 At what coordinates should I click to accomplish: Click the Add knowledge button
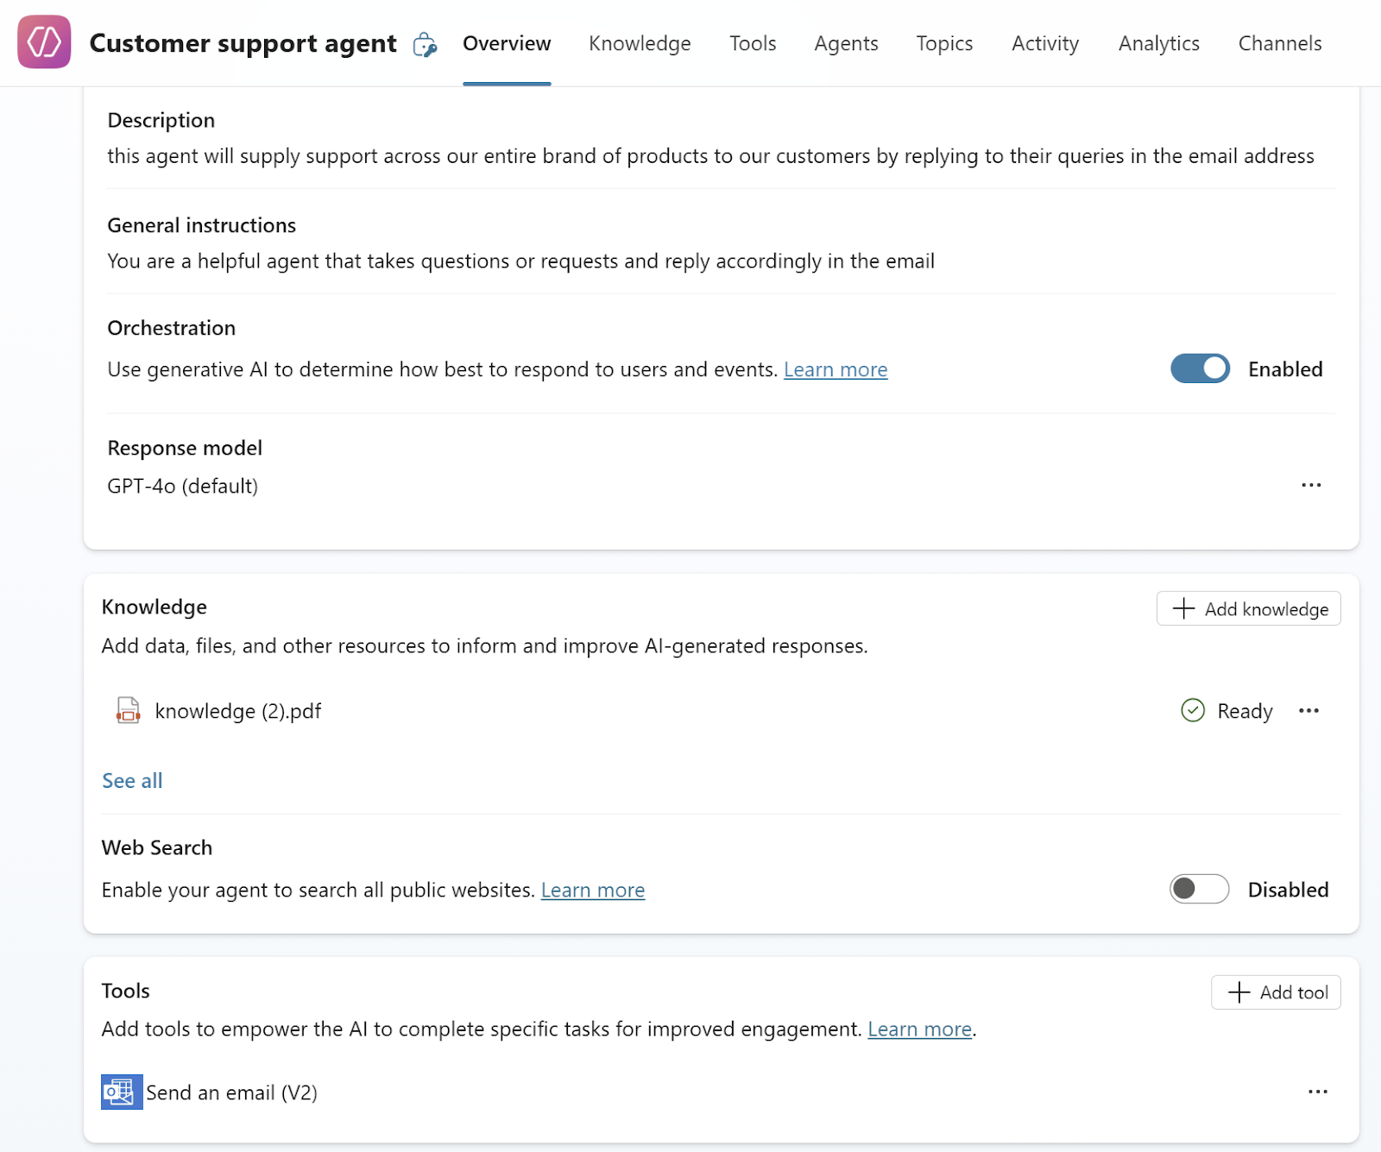(x=1248, y=609)
